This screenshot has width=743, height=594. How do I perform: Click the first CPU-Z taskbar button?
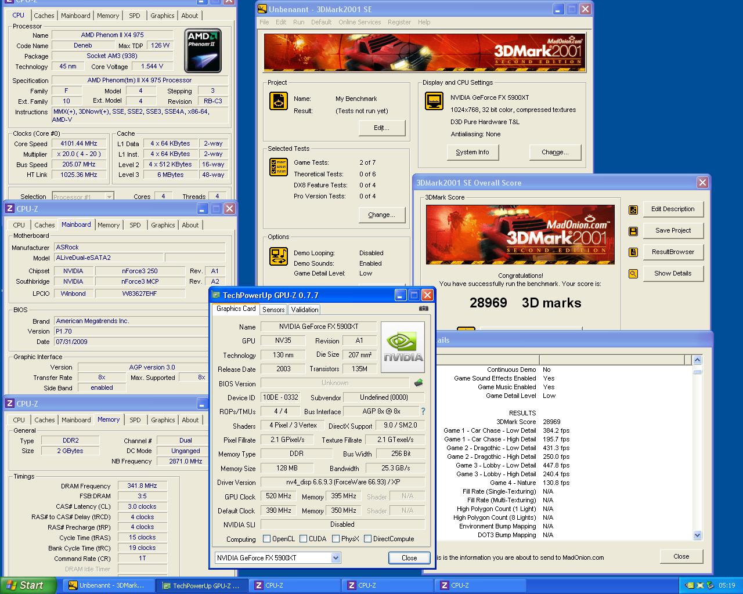click(x=295, y=585)
